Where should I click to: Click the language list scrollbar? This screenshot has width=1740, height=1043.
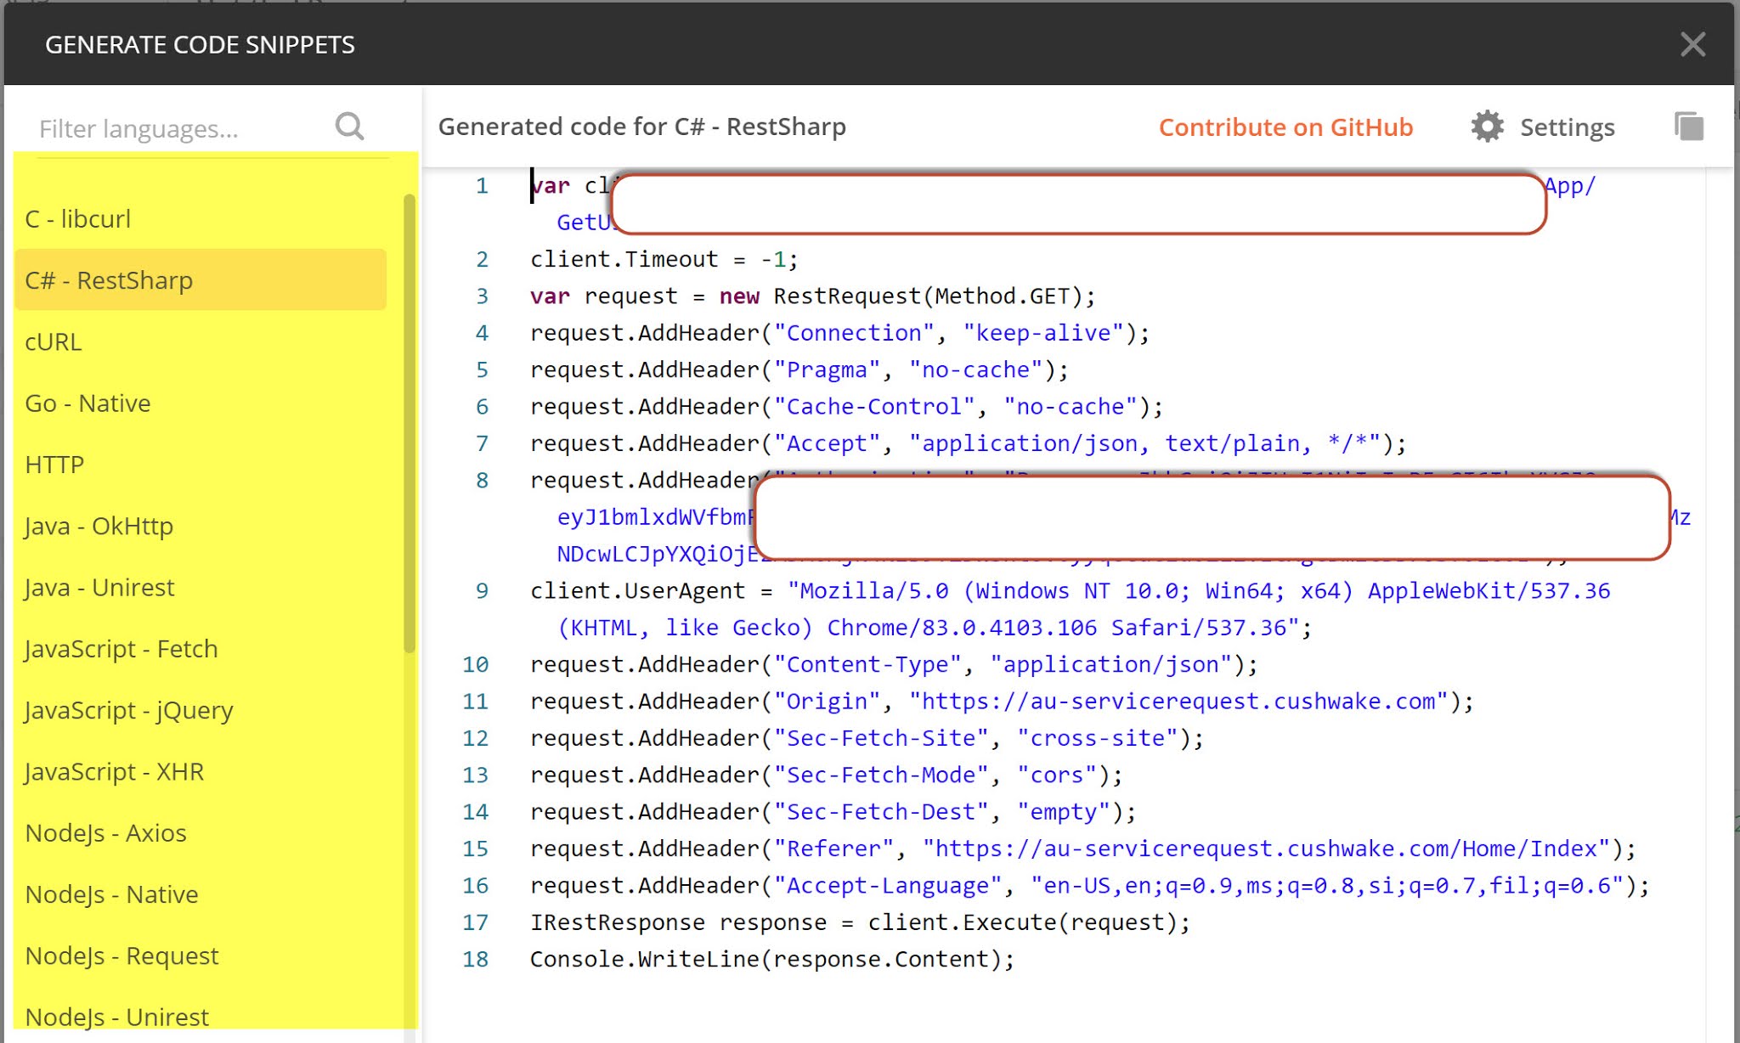click(x=410, y=425)
